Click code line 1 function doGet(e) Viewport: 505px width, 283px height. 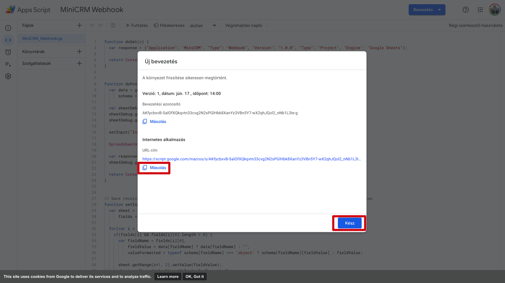coord(127,42)
